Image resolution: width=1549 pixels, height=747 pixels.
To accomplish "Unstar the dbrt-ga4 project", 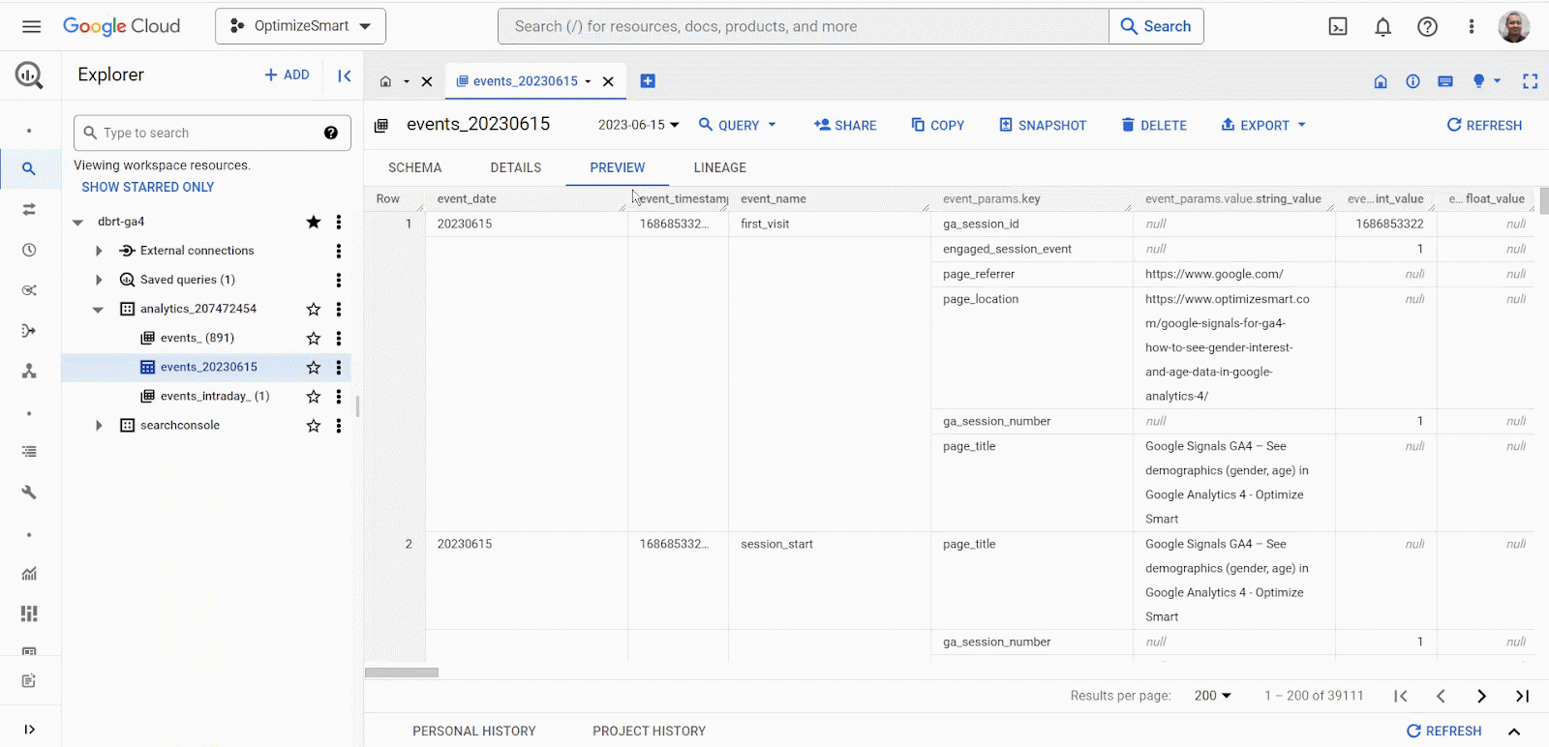I will coord(314,223).
